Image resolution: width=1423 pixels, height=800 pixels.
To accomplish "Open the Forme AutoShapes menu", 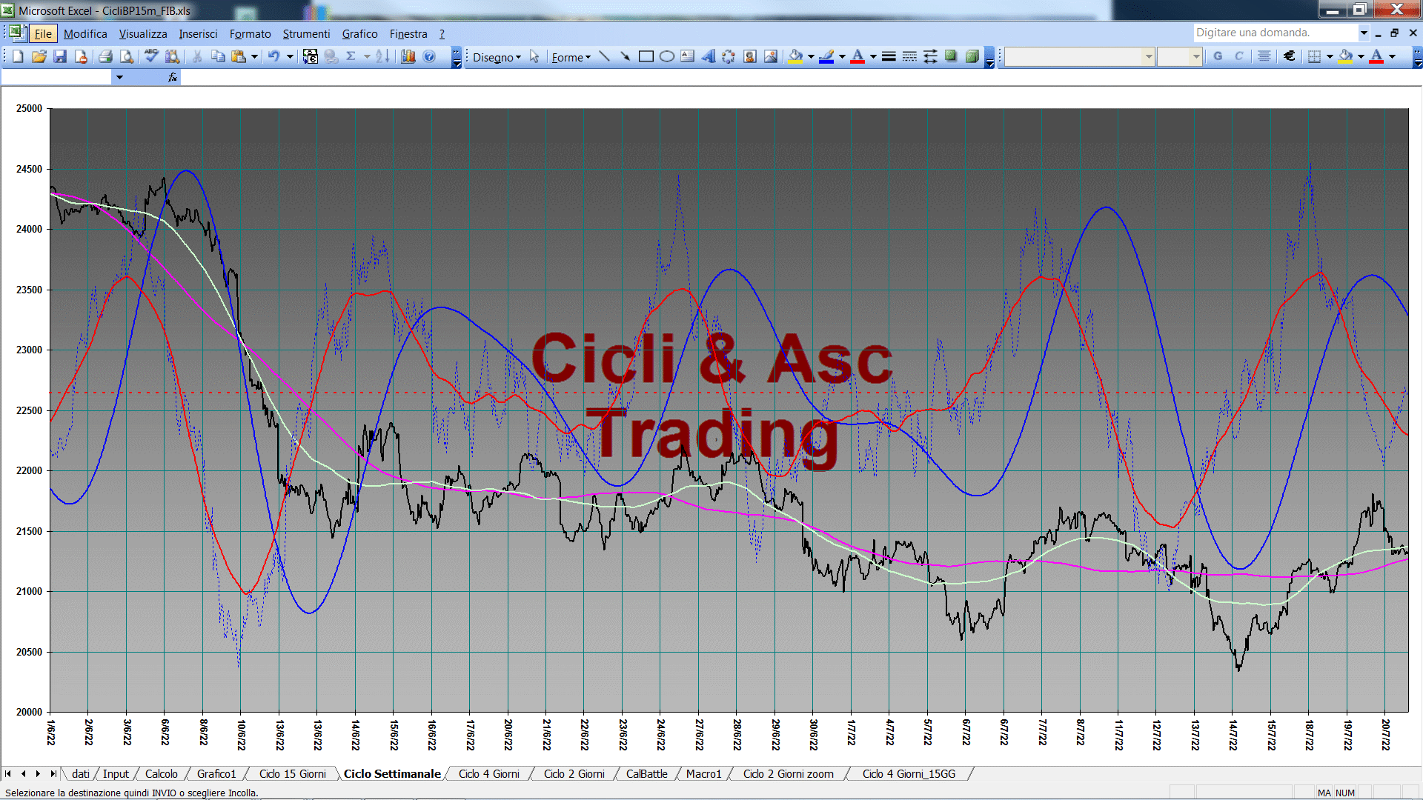I will 571,57.
